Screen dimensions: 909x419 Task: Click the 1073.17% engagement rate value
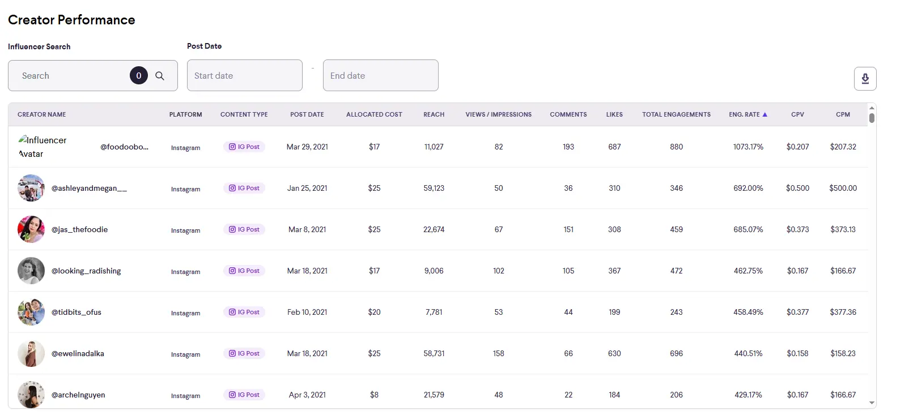point(748,147)
